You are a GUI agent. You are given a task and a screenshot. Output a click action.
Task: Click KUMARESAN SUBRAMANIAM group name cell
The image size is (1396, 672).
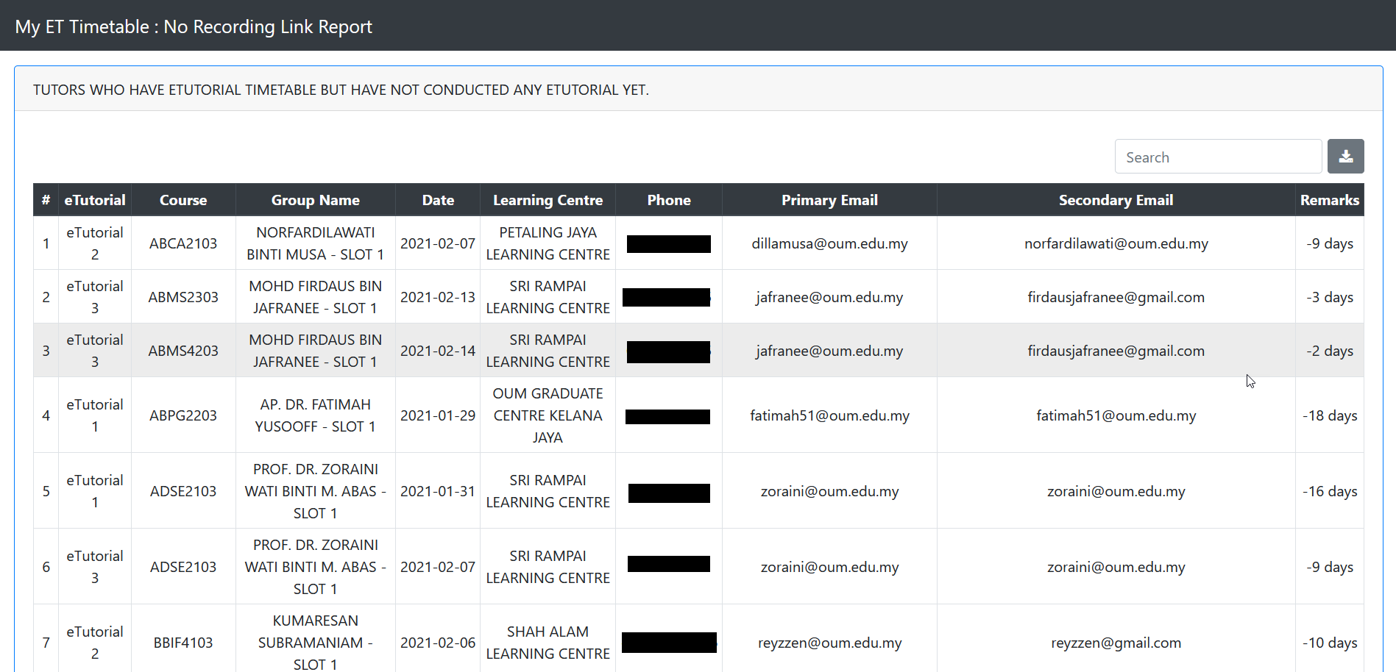315,642
